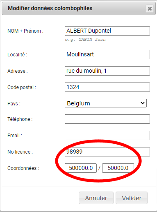The image size is (157, 212).
Task: Click the second Coordonnées box showing 50000.0
Action: click(118, 168)
